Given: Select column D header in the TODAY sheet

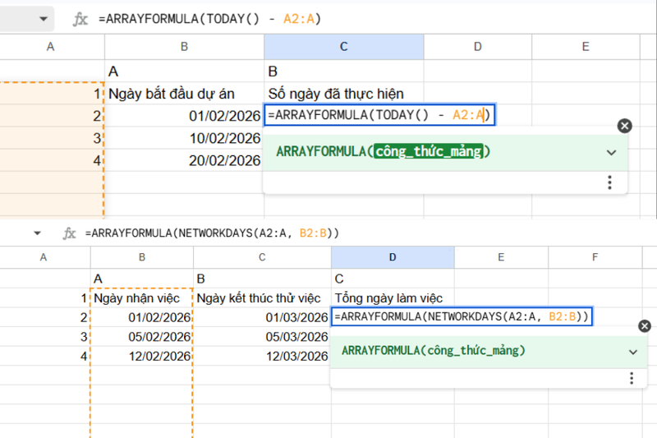Looking at the screenshot, I should point(478,47).
